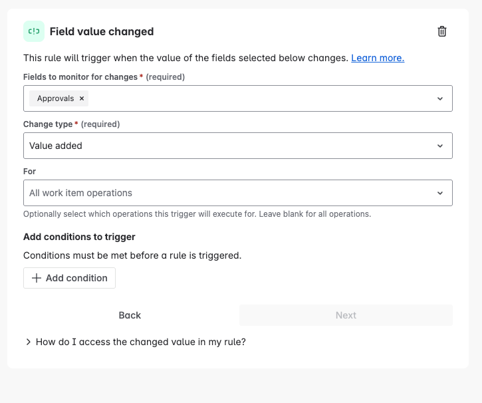Viewport: 482px width, 403px height.
Task: Click the Add condition button label
Action: coord(76,278)
